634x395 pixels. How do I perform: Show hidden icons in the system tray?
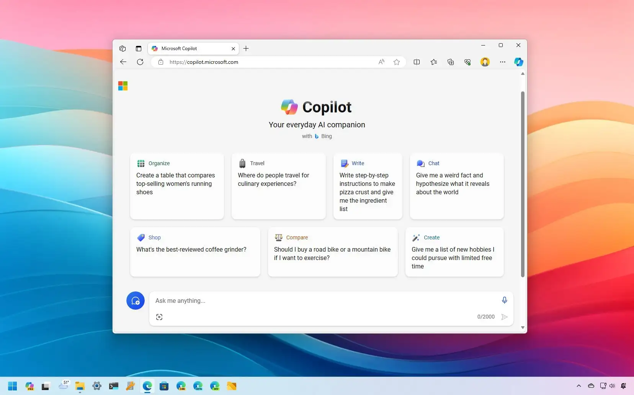pyautogui.click(x=578, y=386)
